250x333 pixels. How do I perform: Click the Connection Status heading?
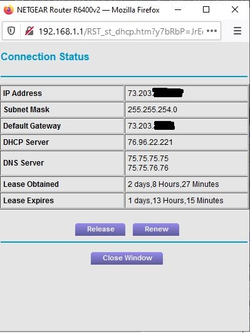45,56
